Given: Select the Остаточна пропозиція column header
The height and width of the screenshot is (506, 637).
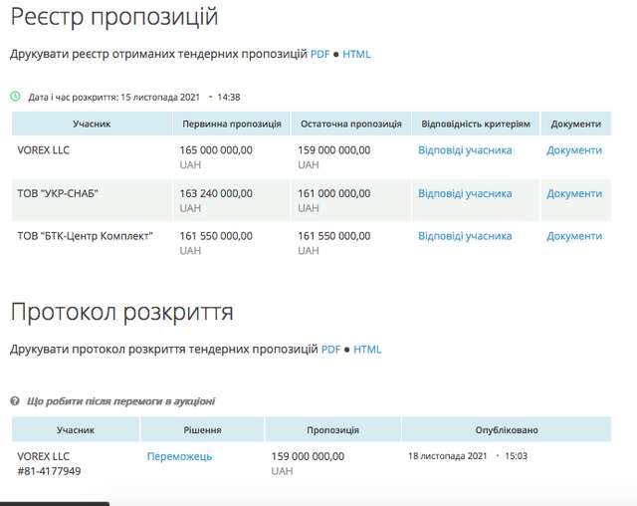Looking at the screenshot, I should (350, 125).
